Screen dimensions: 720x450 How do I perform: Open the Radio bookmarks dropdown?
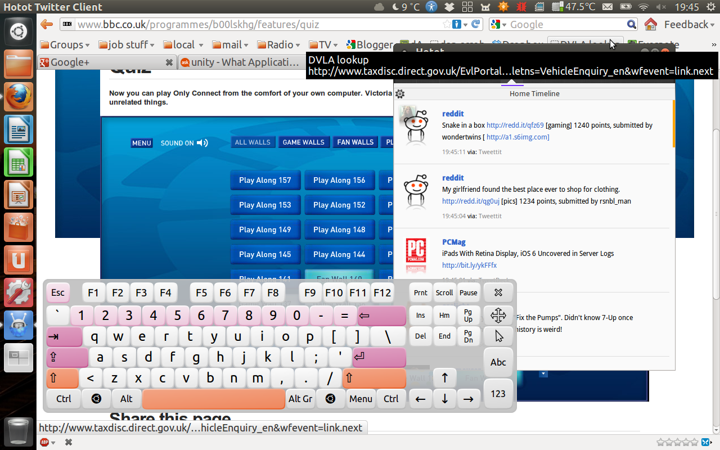point(278,44)
